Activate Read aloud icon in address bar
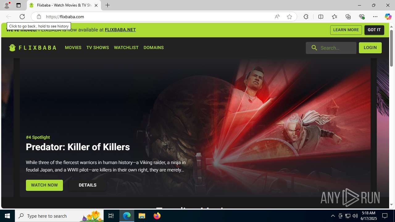Image resolution: width=395 pixels, height=222 pixels. 277,17
